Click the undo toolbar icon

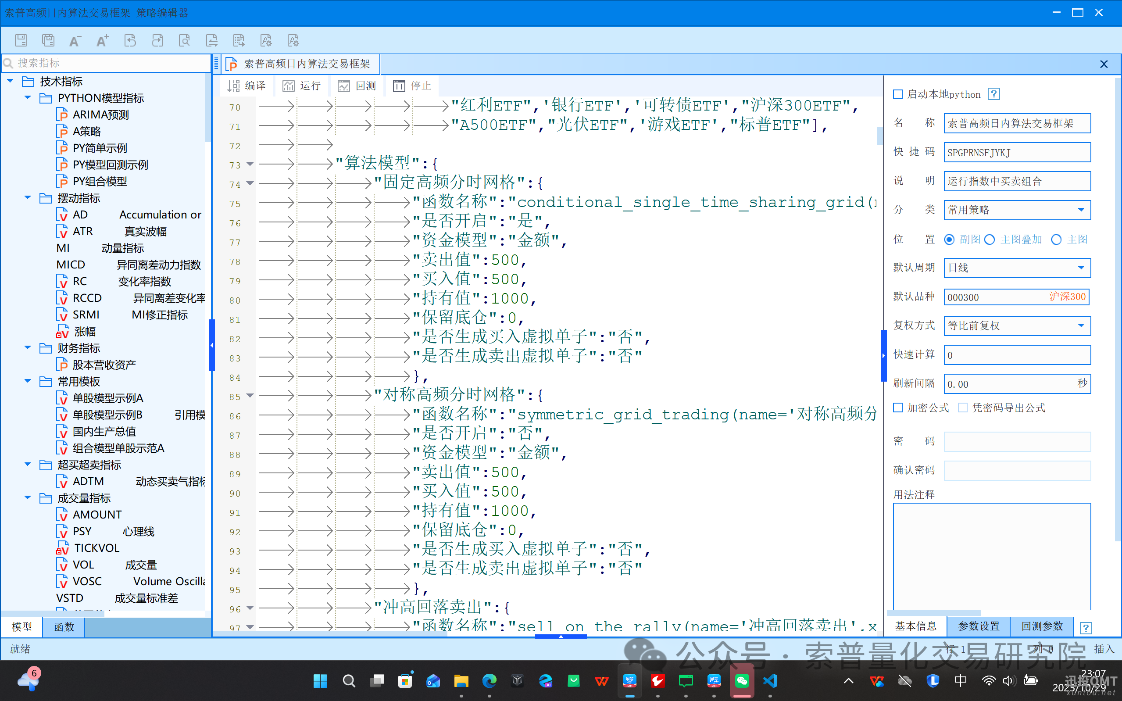coord(130,40)
